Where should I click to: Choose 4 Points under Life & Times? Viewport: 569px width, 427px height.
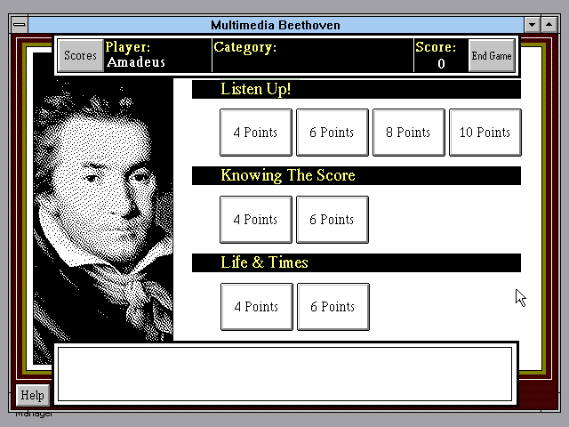(257, 307)
